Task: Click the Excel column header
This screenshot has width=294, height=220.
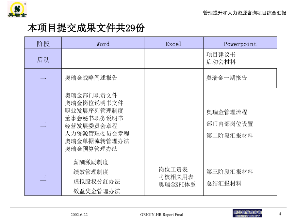Action: click(173, 44)
